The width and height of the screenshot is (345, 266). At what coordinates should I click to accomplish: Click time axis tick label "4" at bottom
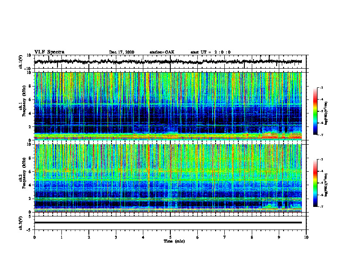tap(143, 237)
